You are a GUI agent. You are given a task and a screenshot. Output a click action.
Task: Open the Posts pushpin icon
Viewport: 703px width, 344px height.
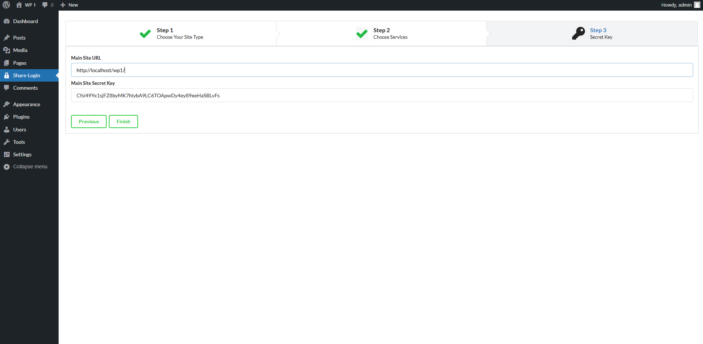click(7, 37)
